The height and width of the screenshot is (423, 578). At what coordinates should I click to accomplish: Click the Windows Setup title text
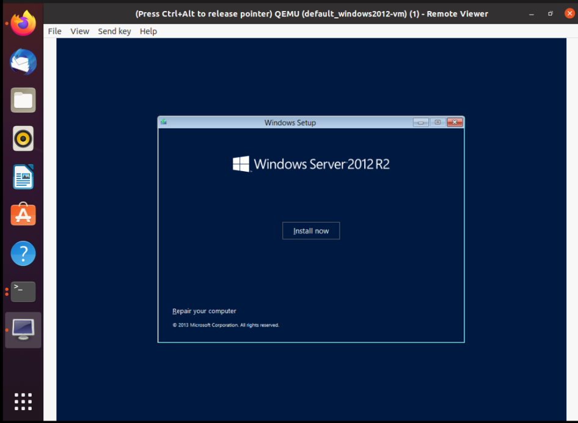[290, 122]
